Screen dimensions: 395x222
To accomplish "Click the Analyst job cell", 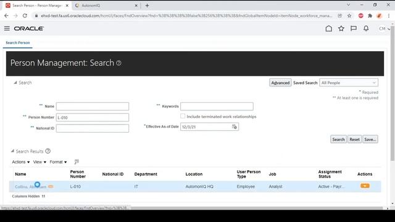I will point(275,186).
